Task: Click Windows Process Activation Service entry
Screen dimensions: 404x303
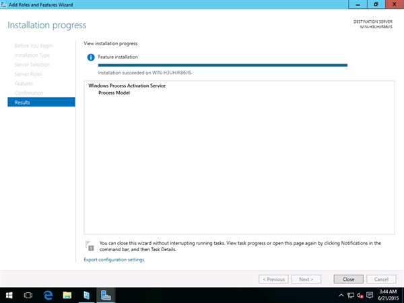Action: tap(127, 86)
